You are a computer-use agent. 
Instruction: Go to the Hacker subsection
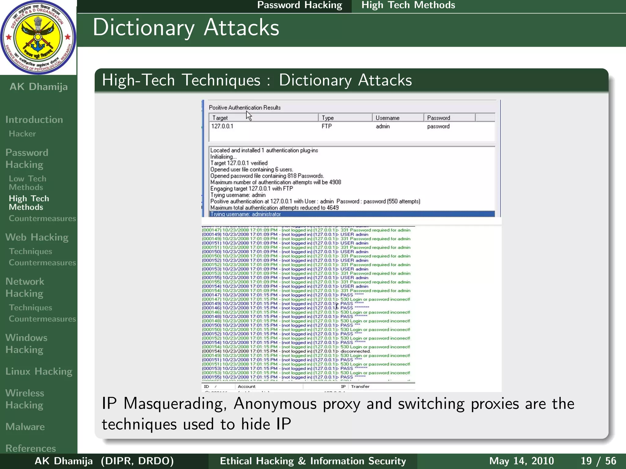point(22,134)
